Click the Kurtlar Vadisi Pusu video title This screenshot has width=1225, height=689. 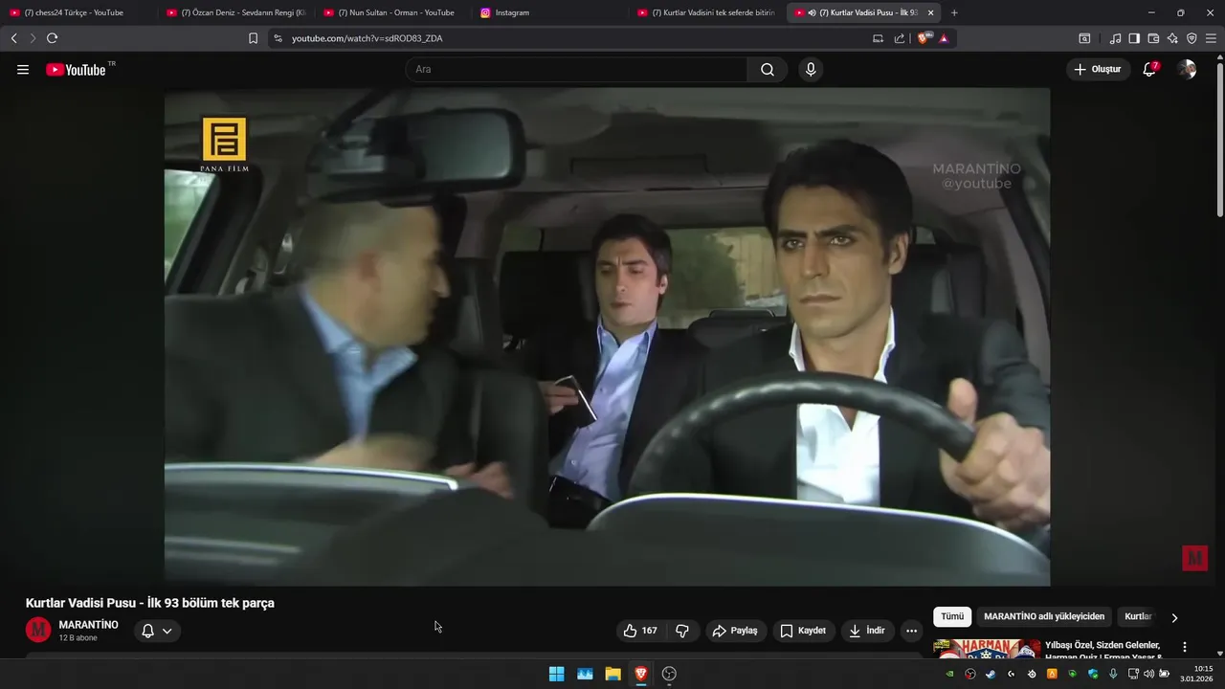pyautogui.click(x=150, y=603)
